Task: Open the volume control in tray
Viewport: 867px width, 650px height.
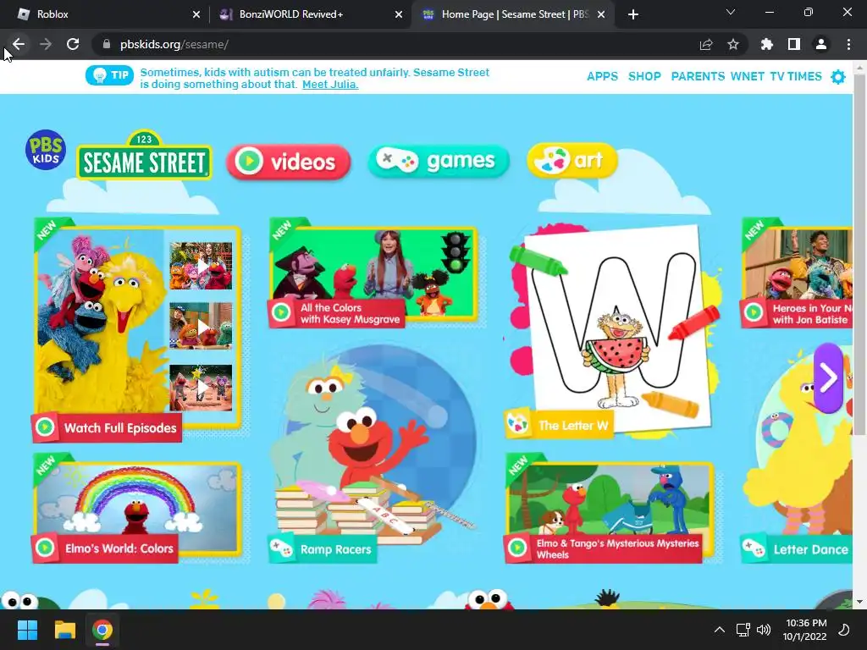Action: pos(764,630)
